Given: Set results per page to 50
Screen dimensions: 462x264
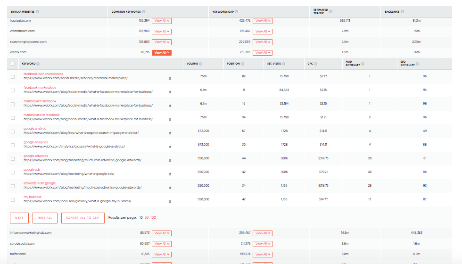Looking at the screenshot, I should pyautogui.click(x=147, y=217).
